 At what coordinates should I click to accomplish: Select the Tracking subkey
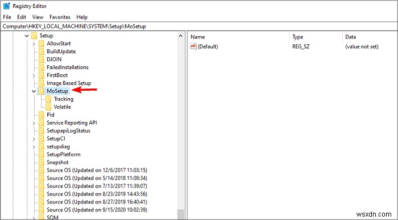pyautogui.click(x=64, y=99)
